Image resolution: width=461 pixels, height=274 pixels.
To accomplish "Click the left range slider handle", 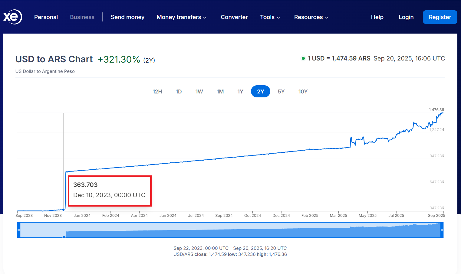I will (19, 230).
